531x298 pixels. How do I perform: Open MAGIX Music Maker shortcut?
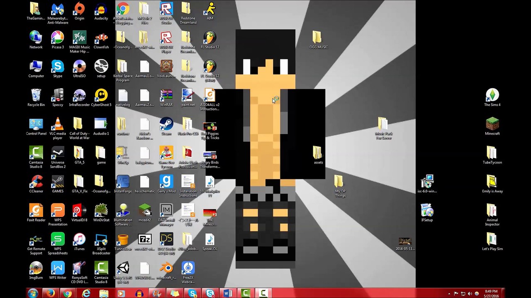[x=79, y=42]
